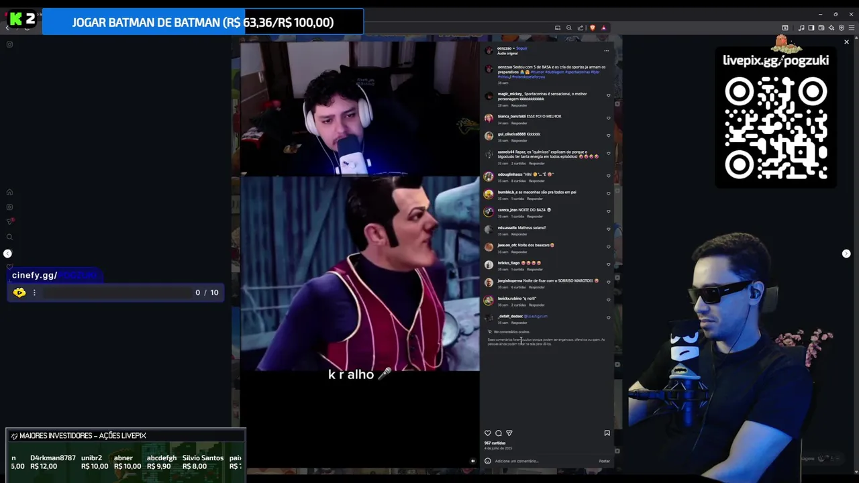Click the media control music note icon
This screenshot has height=483, width=859.
[801, 28]
